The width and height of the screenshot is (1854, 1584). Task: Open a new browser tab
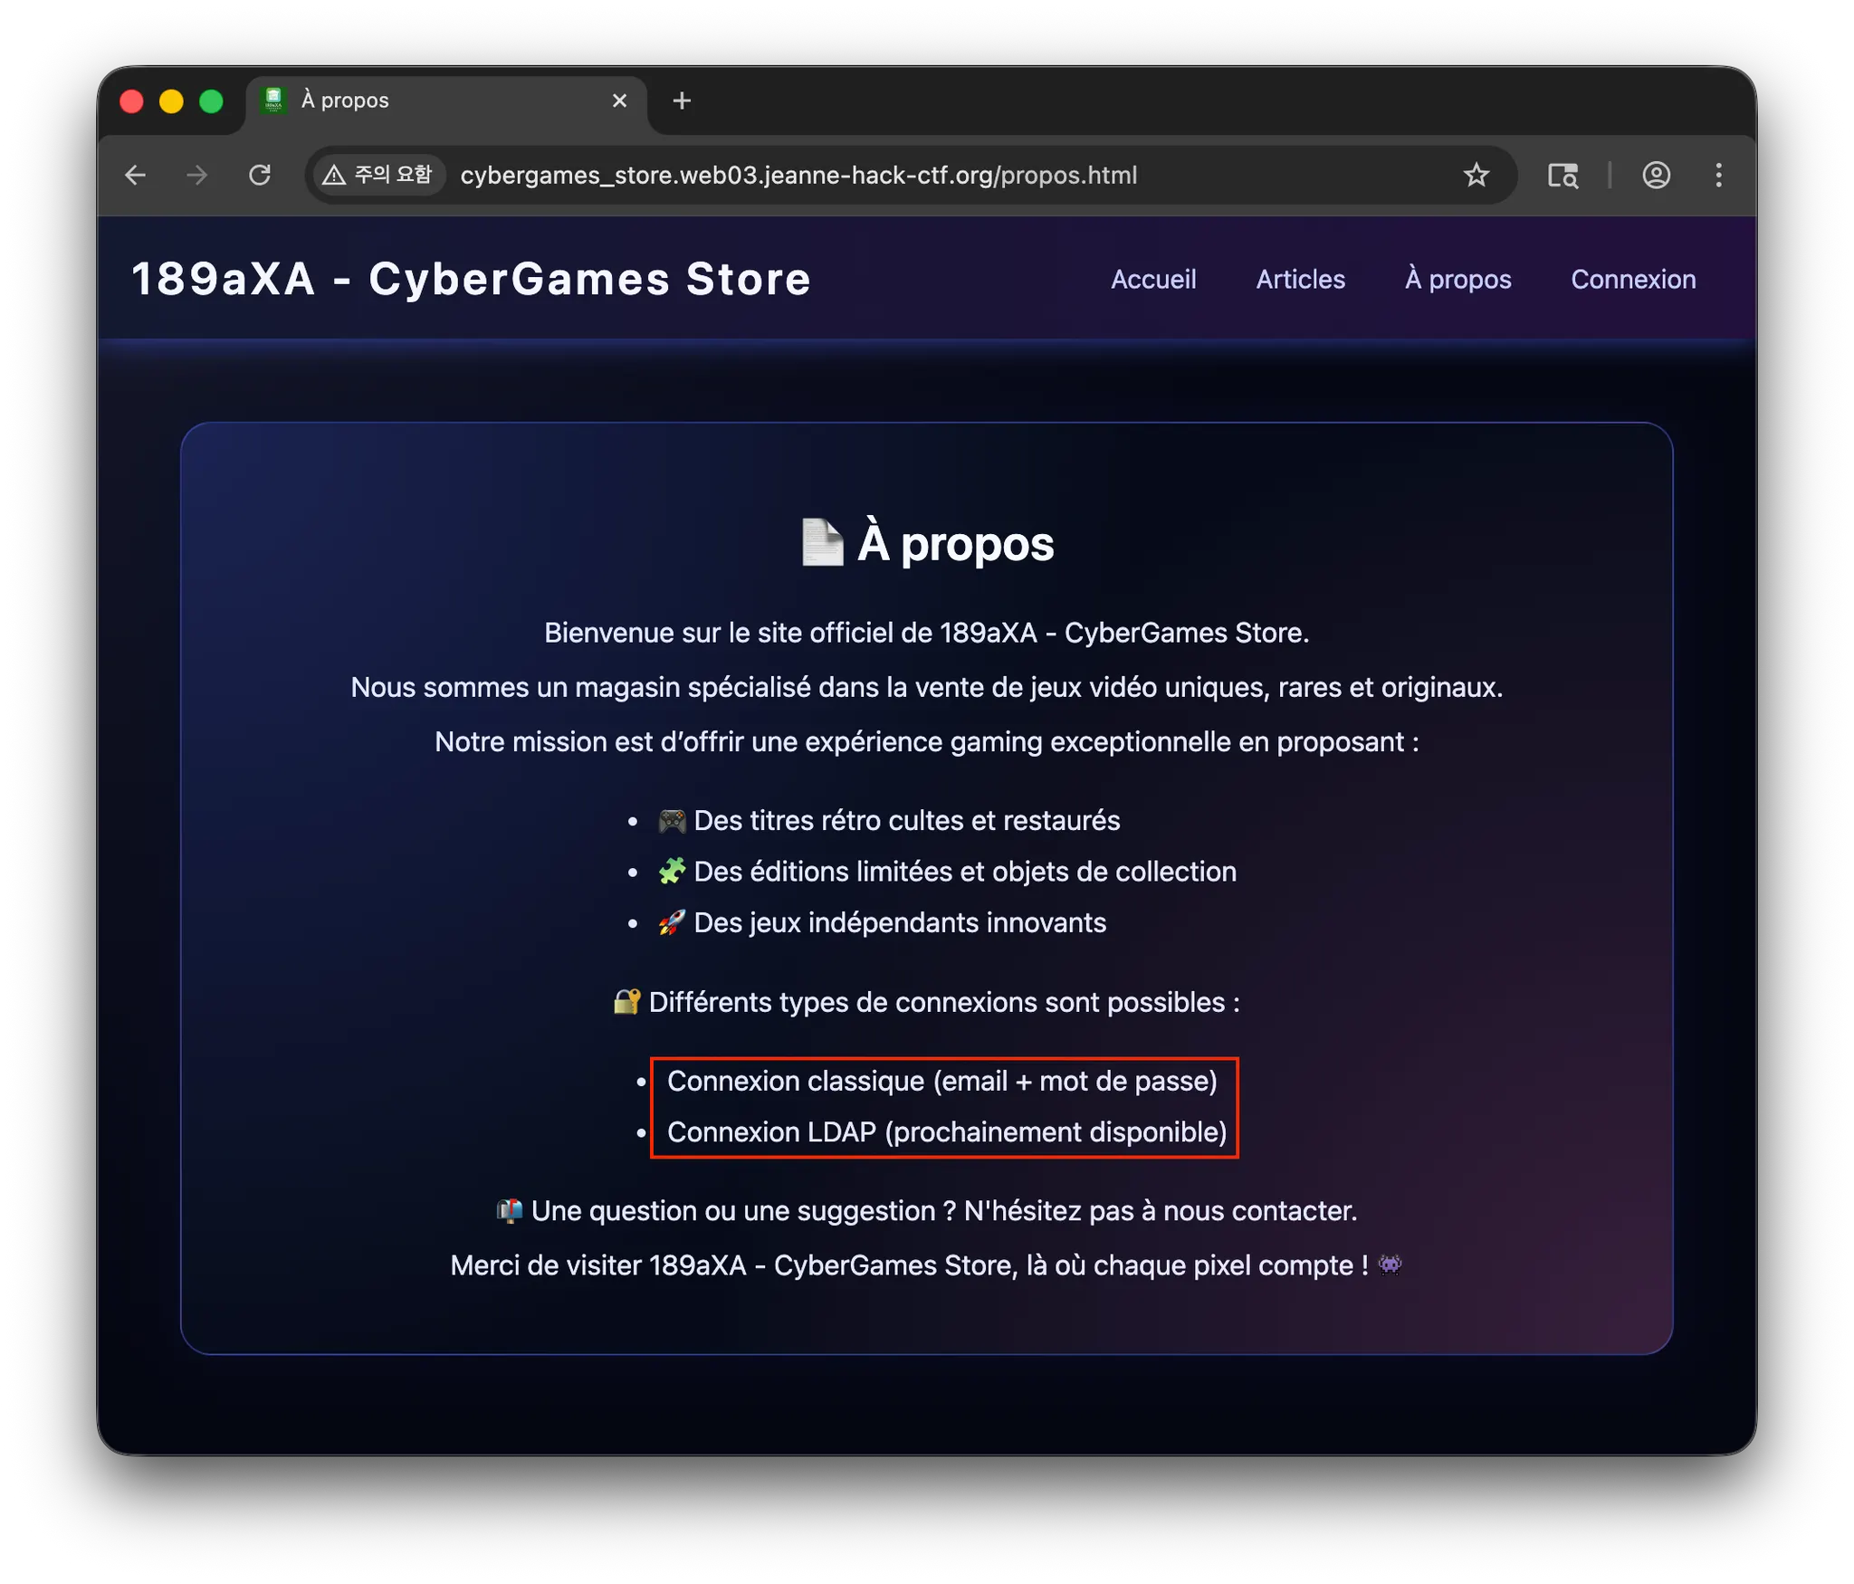click(x=682, y=100)
